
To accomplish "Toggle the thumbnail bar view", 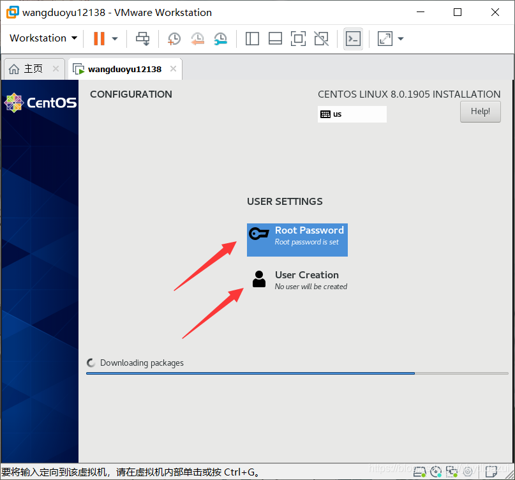I will [x=275, y=38].
